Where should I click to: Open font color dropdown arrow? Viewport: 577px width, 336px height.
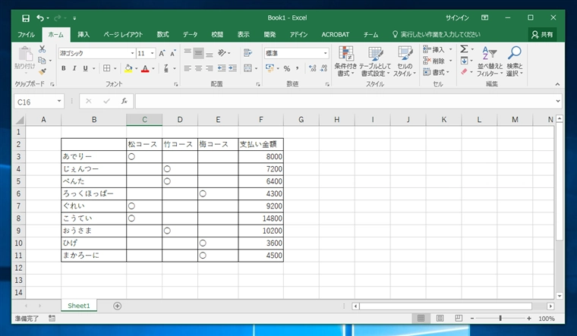153,68
